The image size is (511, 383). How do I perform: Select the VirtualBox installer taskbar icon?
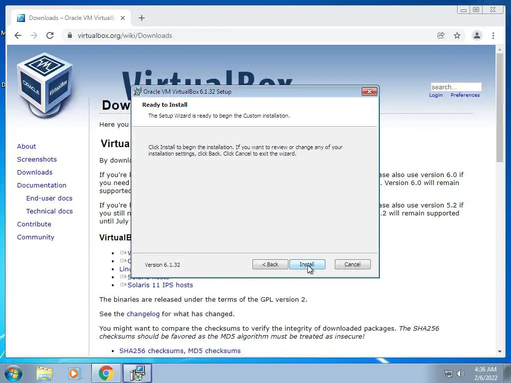tap(137, 373)
